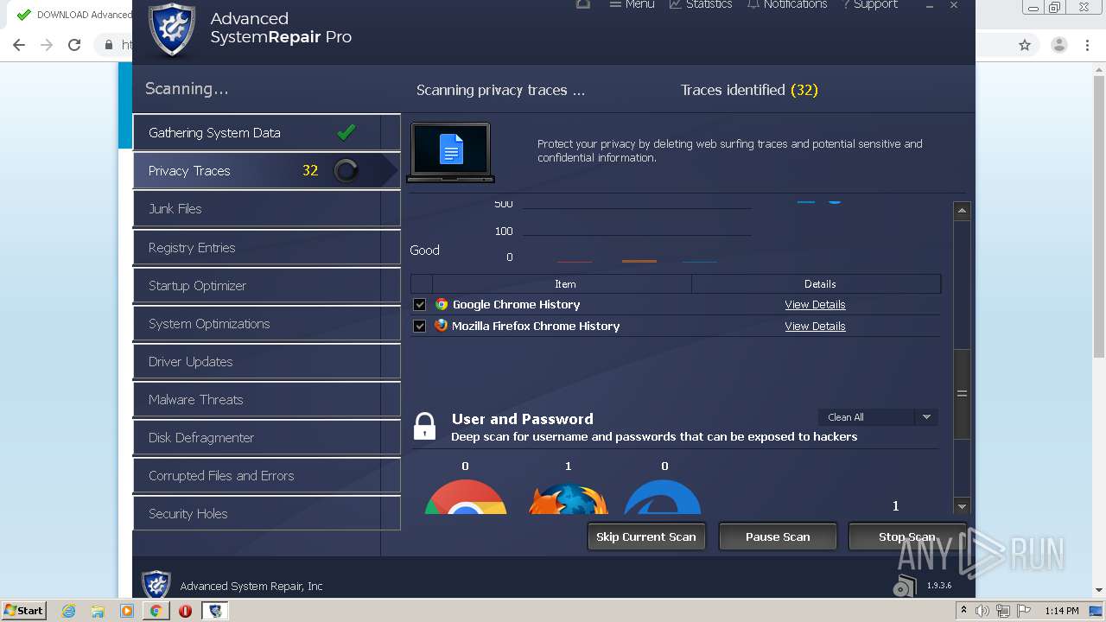Click the Advanced SystemRepair Pro shield logo
This screenshot has height=622, width=1106.
click(172, 29)
